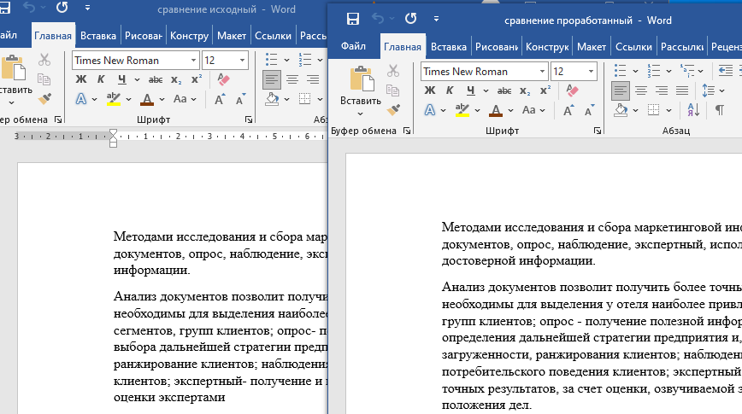The image size is (742, 414).
Task: Click numbered list icon in проработанный window
Action: click(654, 71)
